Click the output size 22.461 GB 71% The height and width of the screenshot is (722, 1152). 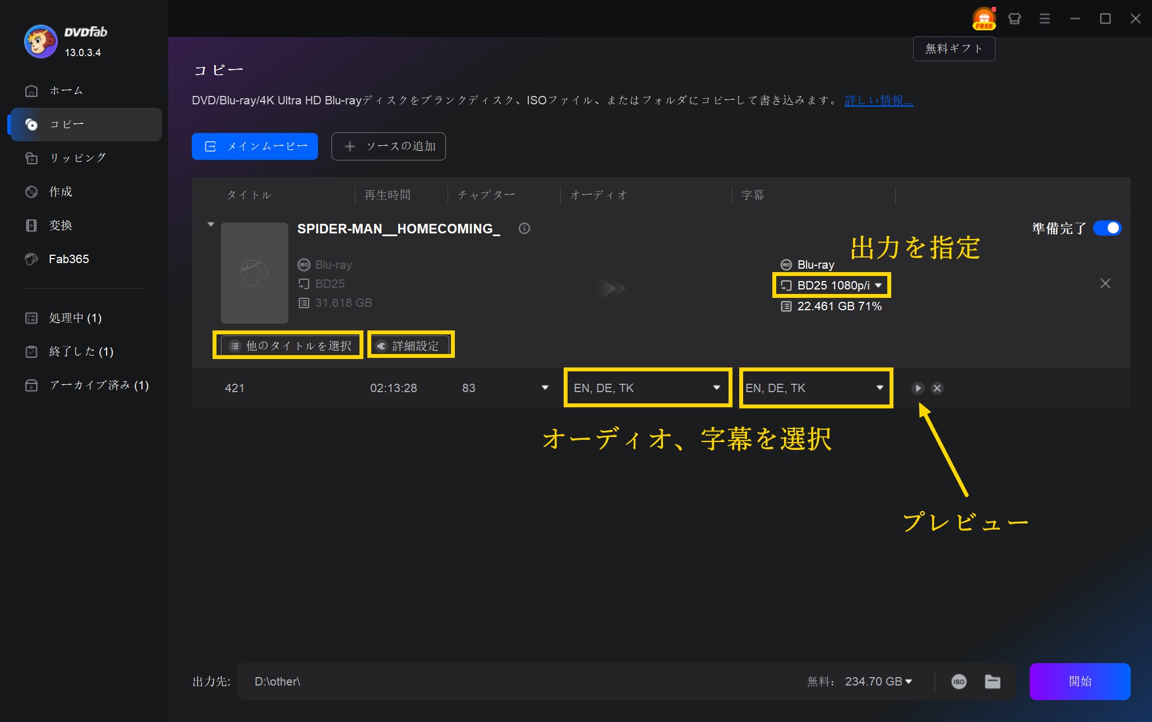pos(839,306)
